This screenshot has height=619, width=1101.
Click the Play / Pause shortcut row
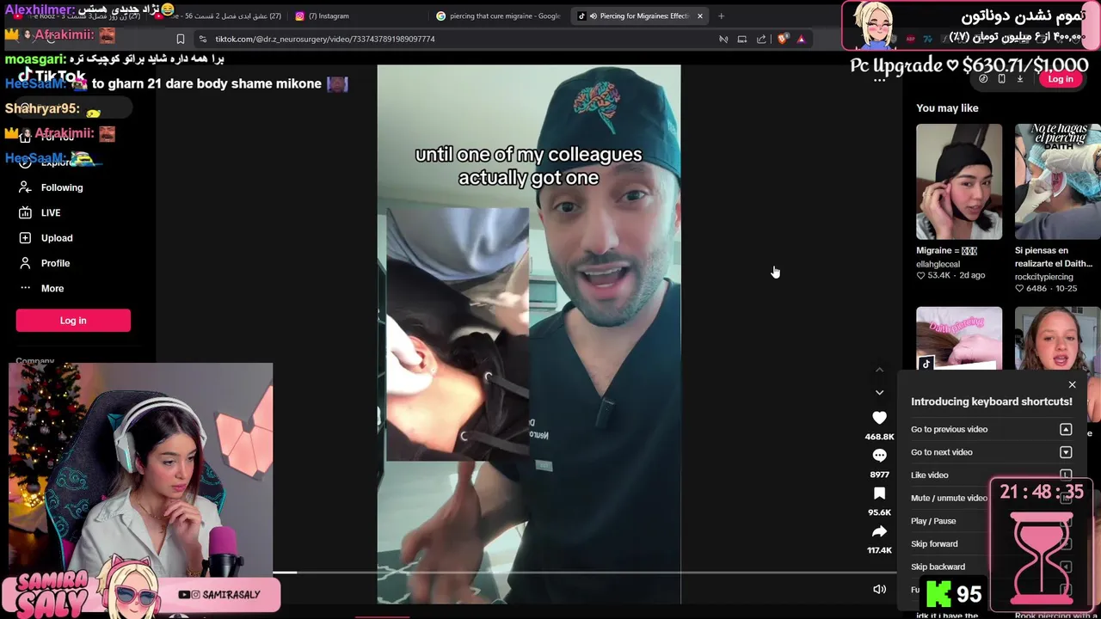coord(991,521)
